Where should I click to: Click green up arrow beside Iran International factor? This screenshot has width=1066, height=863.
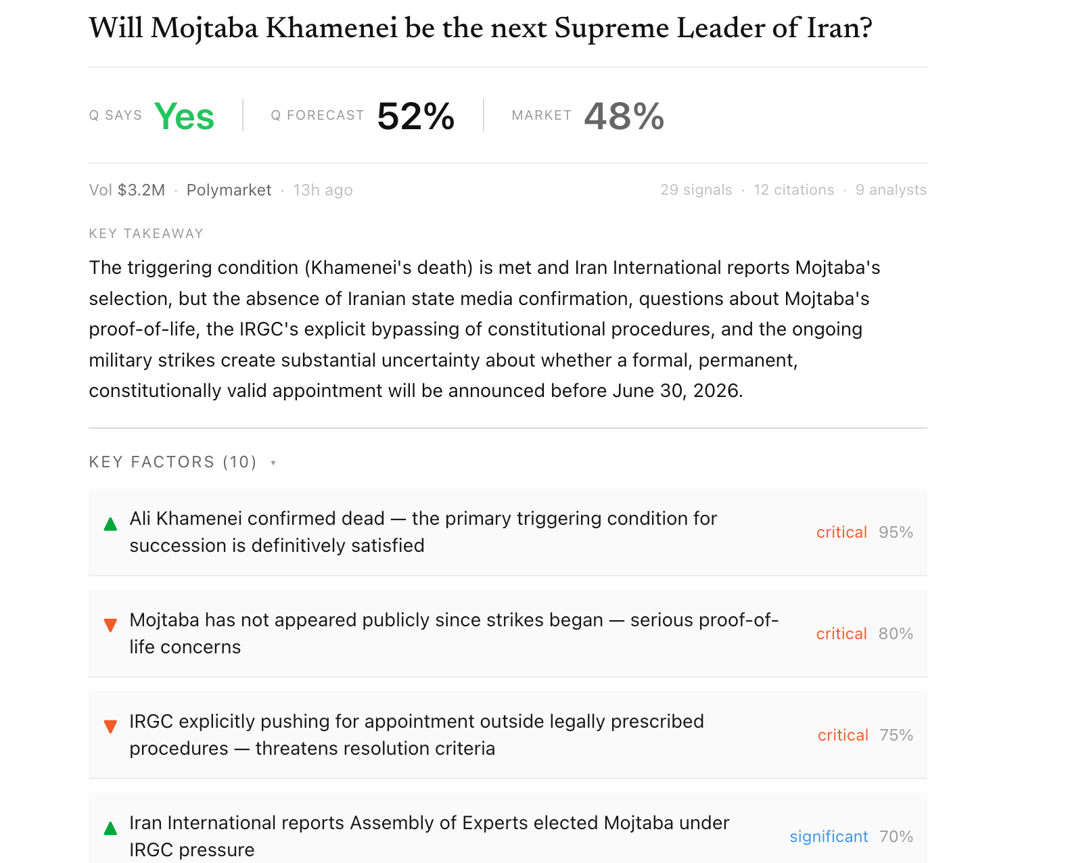(x=110, y=829)
